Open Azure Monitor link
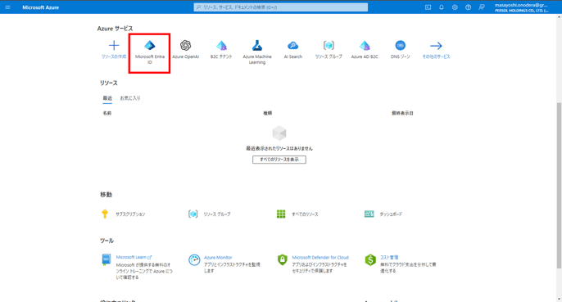The image size is (562, 302). pyautogui.click(x=218, y=257)
